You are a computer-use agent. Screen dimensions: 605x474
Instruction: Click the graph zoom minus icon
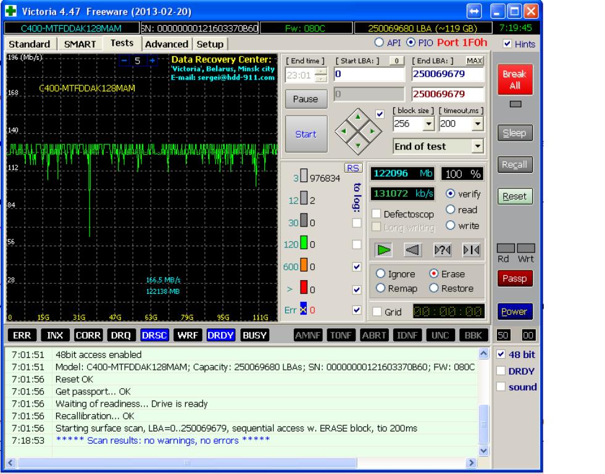124,61
